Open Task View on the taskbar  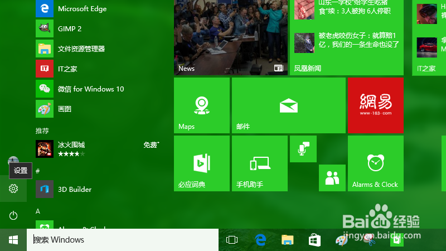click(232, 240)
